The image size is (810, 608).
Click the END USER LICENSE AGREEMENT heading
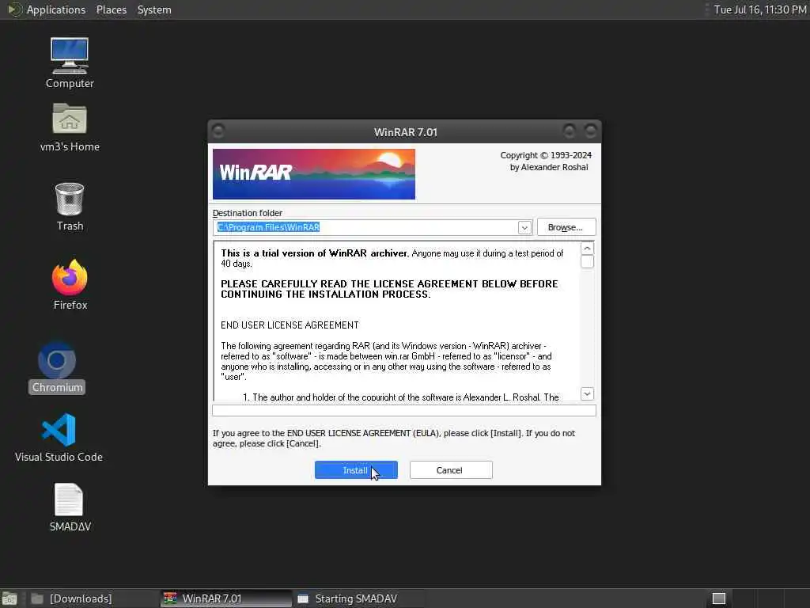click(x=290, y=325)
